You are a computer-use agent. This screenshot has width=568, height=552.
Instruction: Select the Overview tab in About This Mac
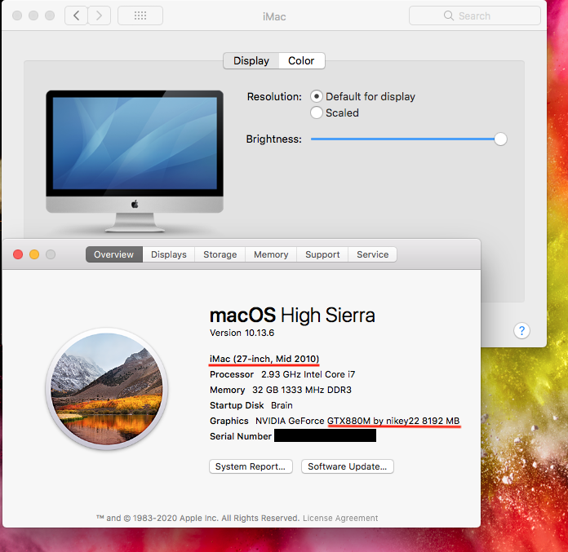113,254
